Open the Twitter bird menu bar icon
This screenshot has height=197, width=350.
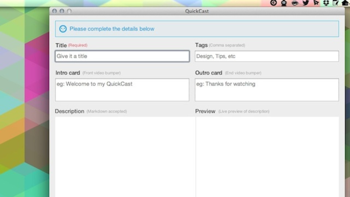[306, 3]
